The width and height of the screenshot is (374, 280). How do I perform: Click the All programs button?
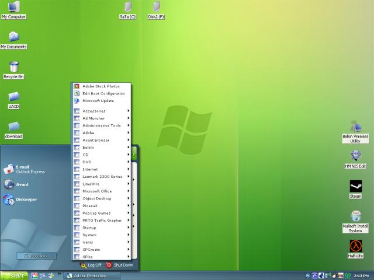[36, 256]
